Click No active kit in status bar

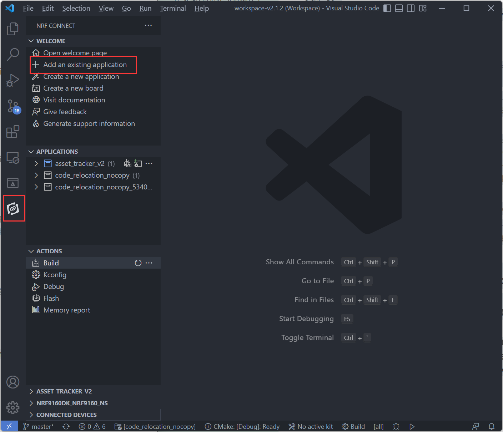[311, 427]
